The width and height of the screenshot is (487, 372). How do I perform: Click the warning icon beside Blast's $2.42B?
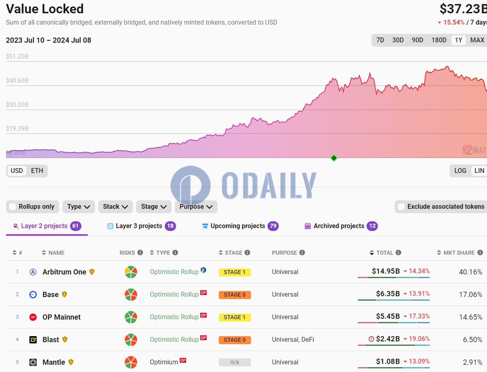pos(371,339)
